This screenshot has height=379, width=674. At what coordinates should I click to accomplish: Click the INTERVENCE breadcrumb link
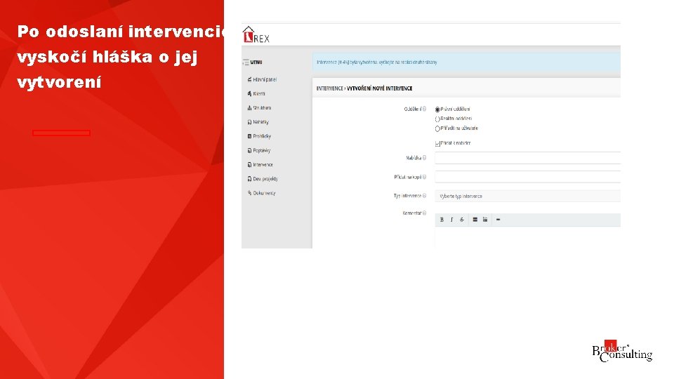[x=330, y=88]
